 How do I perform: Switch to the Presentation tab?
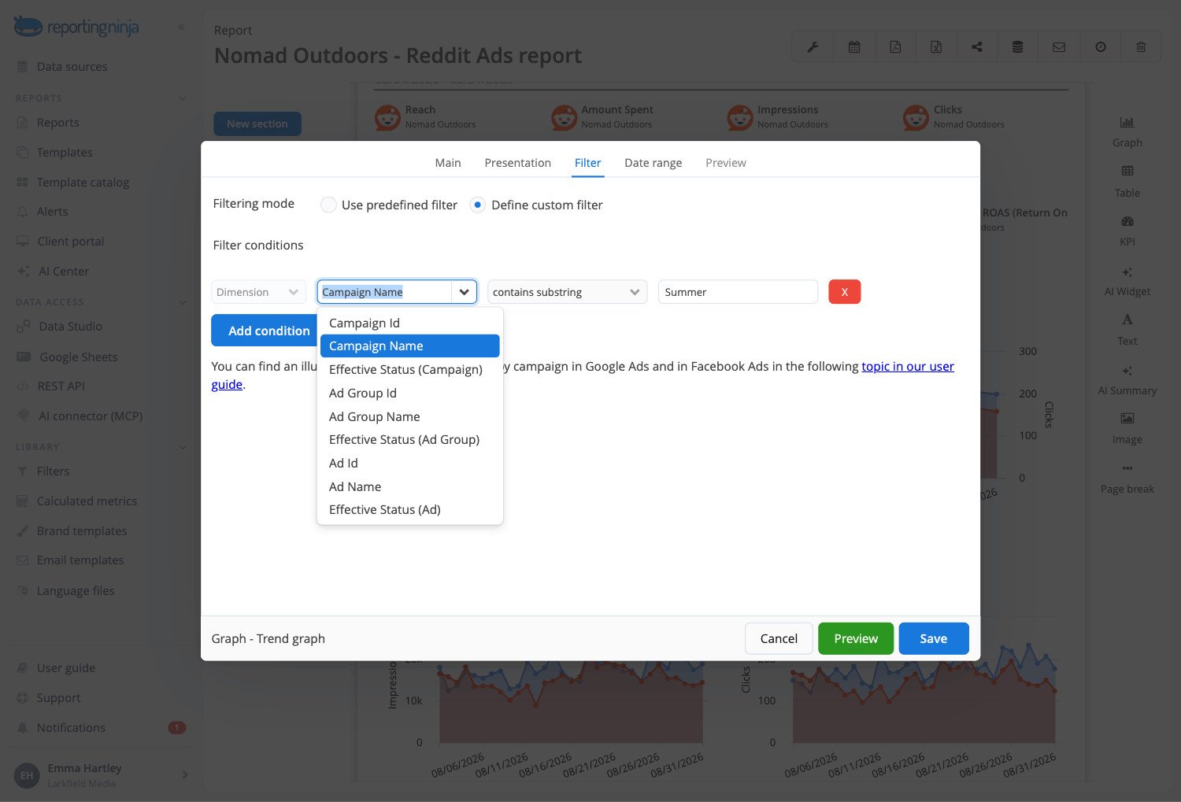(x=517, y=163)
